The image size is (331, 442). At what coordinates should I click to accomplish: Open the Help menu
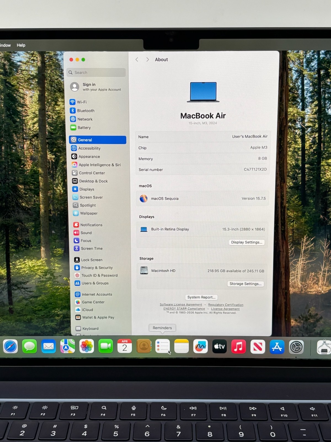coord(21,45)
